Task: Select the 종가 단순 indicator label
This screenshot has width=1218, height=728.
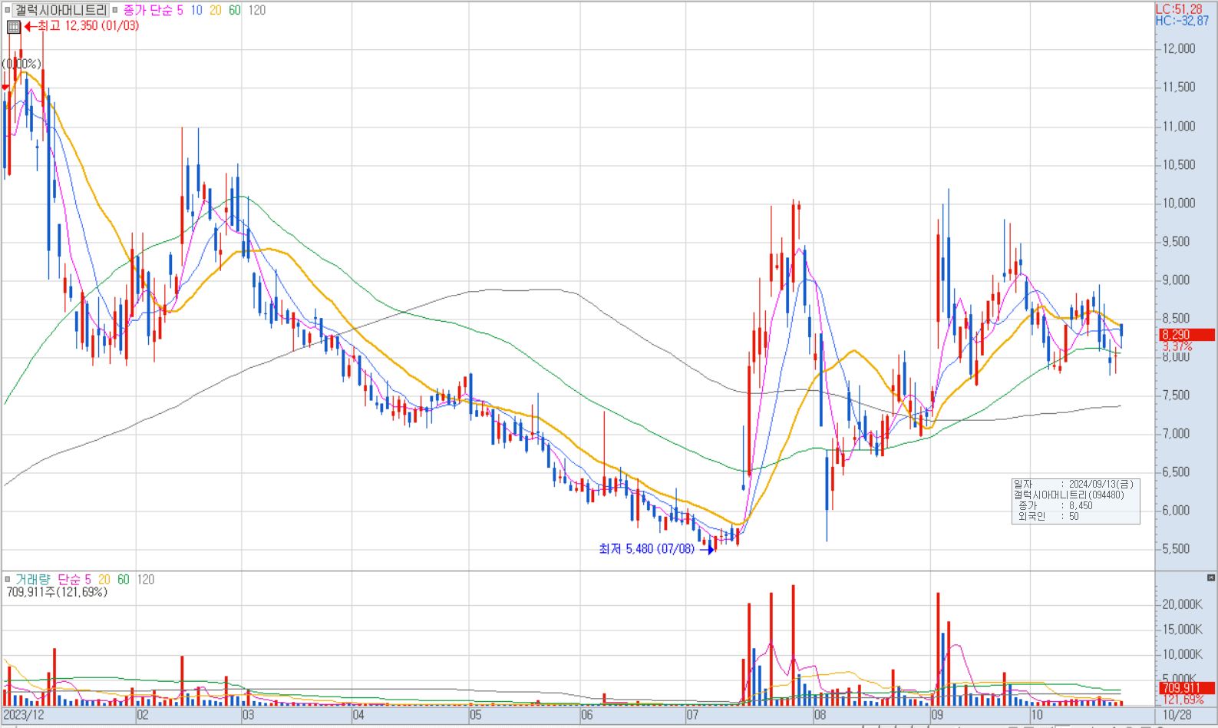Action: [148, 10]
